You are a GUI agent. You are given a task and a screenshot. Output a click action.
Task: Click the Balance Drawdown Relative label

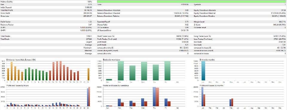[x=109, y=16]
